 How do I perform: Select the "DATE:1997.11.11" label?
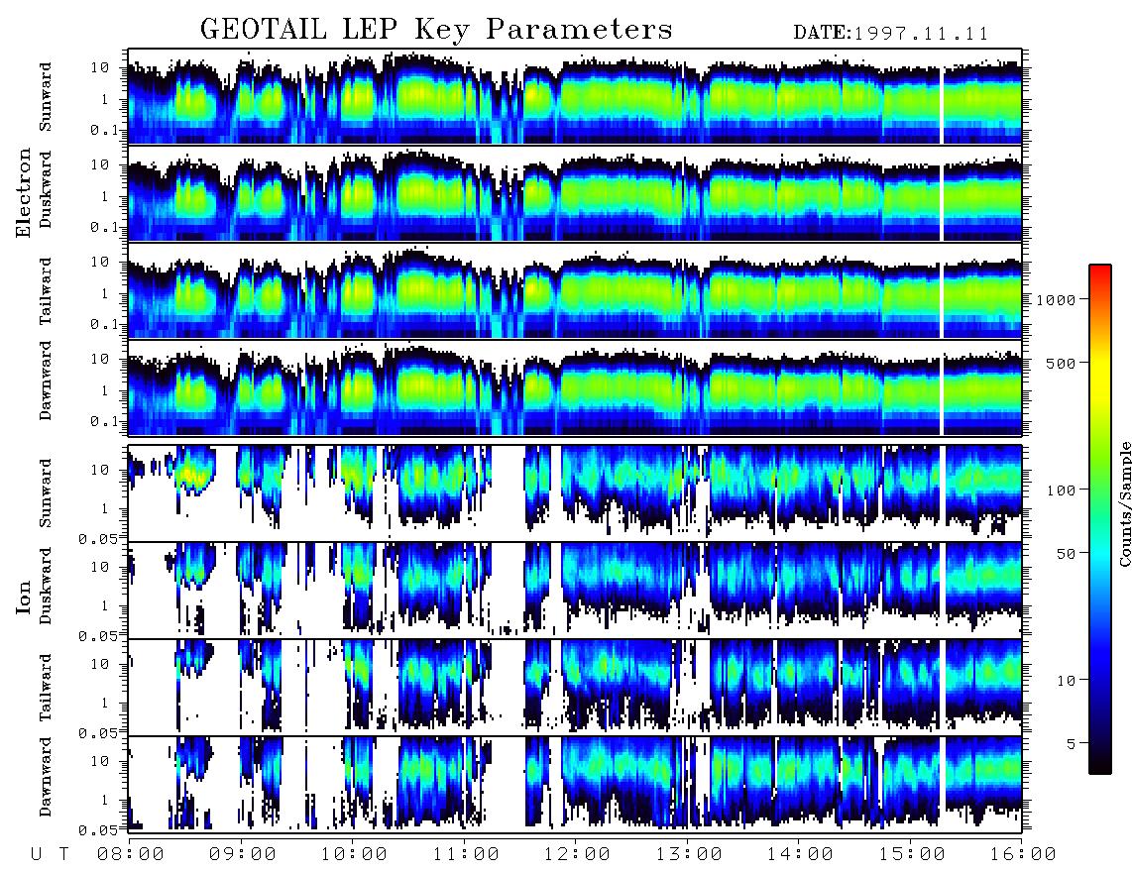(x=891, y=34)
